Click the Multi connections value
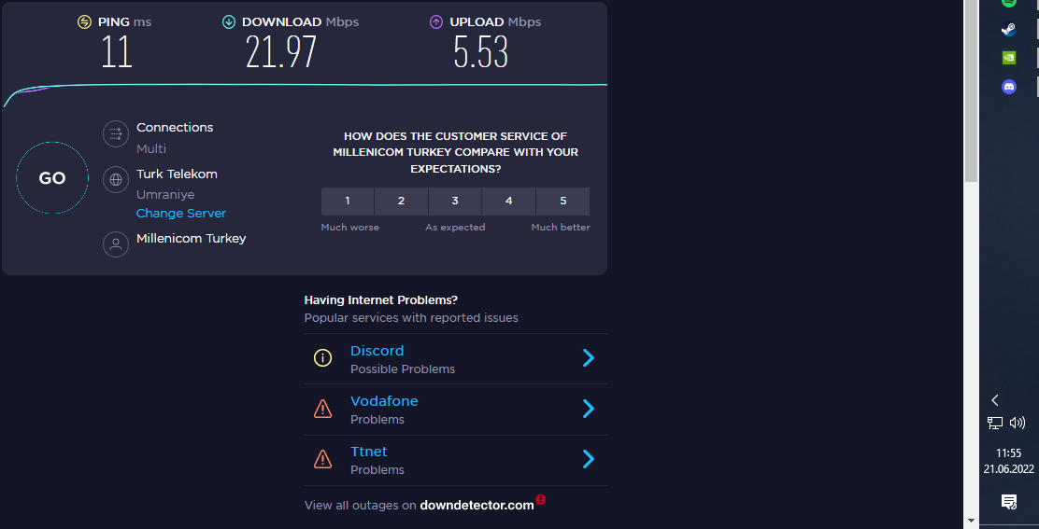1039x529 pixels. pyautogui.click(x=151, y=148)
